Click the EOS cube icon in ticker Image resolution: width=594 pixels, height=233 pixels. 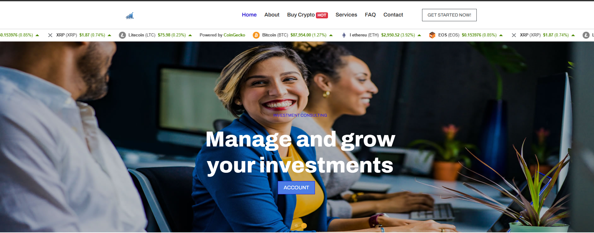tap(432, 35)
